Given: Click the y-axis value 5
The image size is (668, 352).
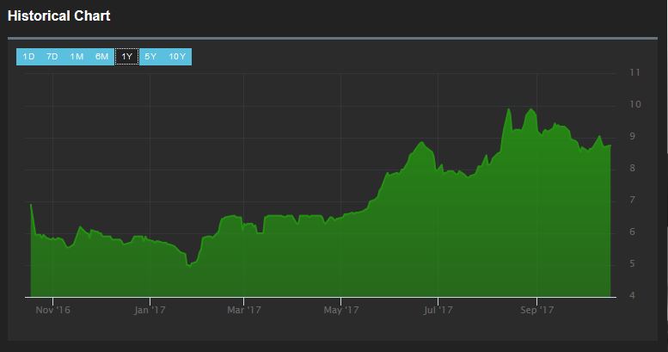Looking at the screenshot, I should 633,263.
